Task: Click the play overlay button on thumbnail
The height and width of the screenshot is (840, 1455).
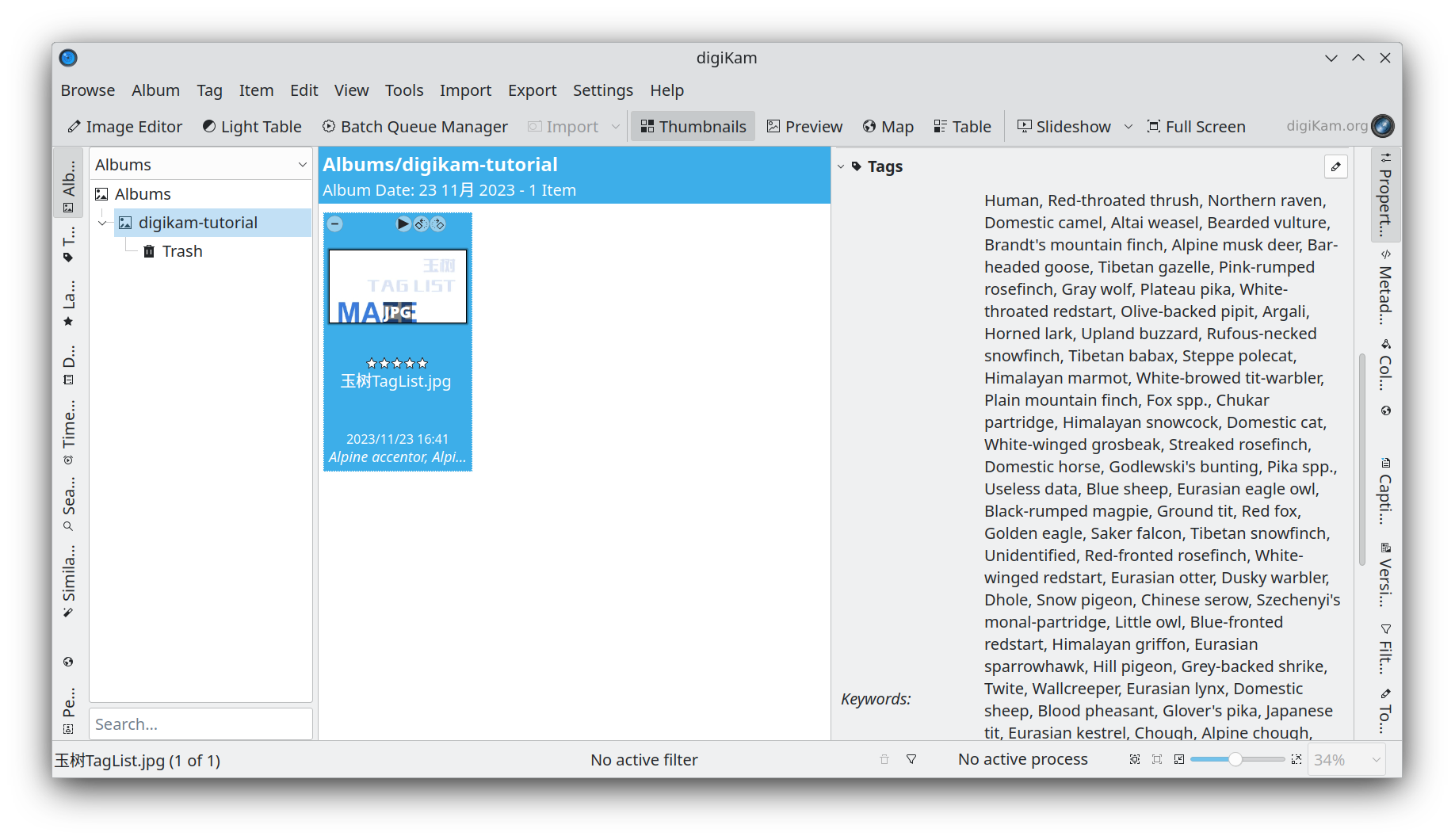Action: 403,224
